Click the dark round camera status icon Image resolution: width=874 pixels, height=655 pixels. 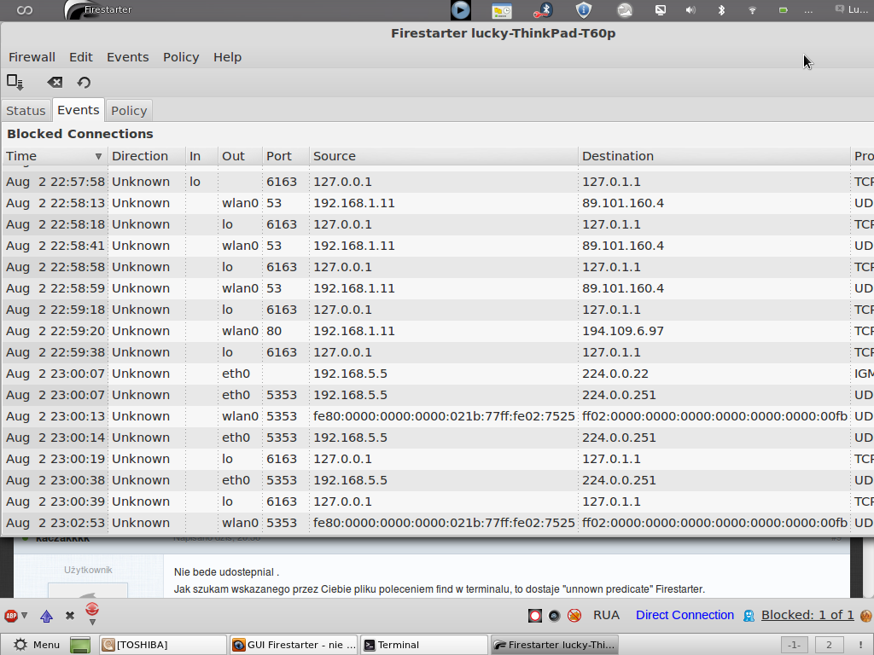[x=554, y=616]
